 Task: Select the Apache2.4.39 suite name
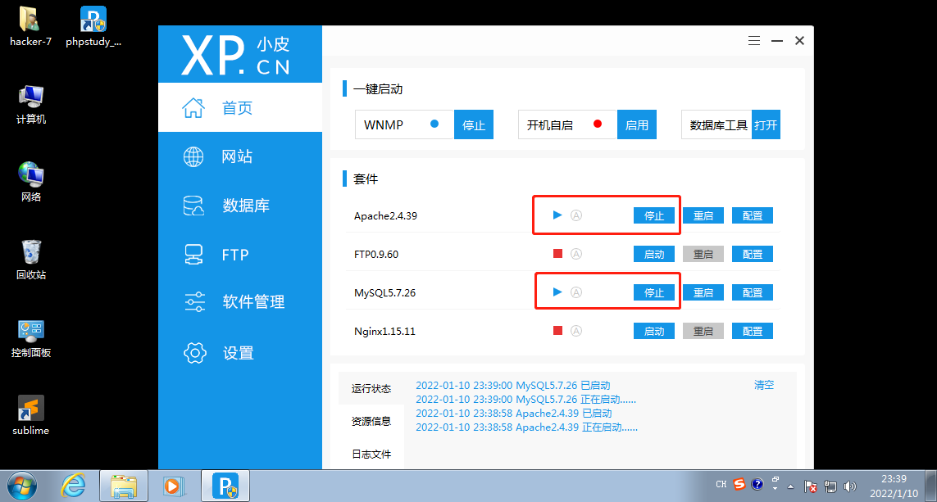coord(385,215)
